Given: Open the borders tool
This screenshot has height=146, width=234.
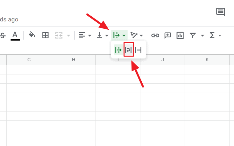Looking at the screenshot, I should 46,35.
